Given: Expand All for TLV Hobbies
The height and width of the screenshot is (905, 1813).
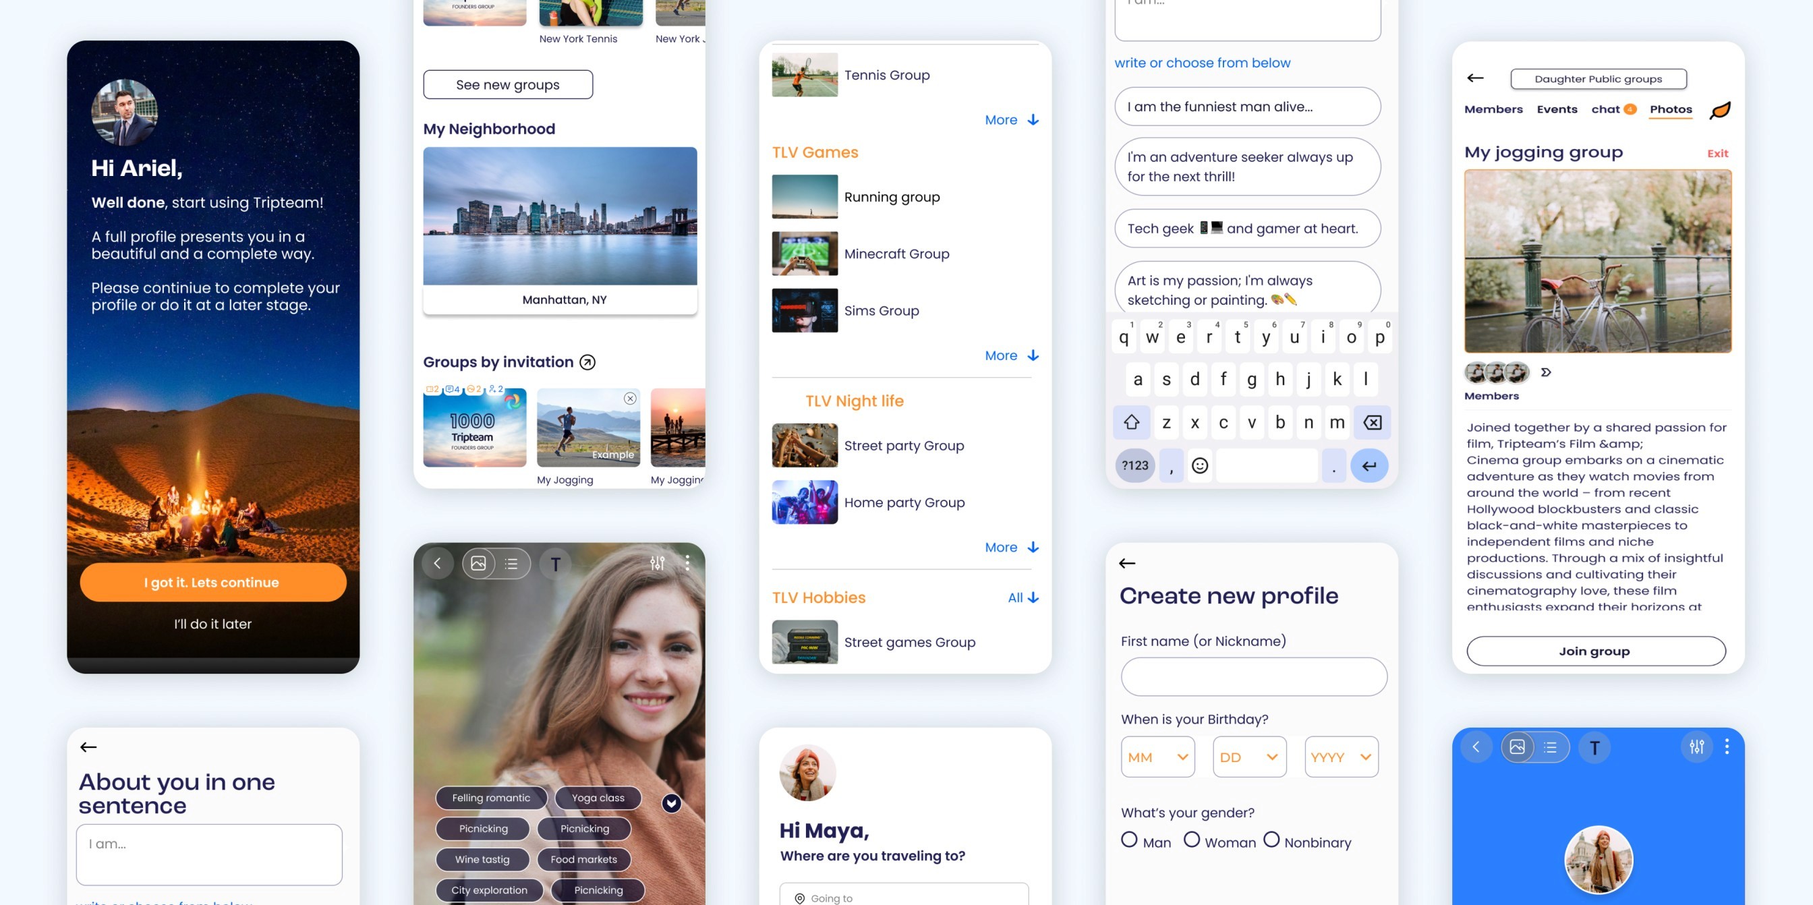Looking at the screenshot, I should [x=1023, y=597].
